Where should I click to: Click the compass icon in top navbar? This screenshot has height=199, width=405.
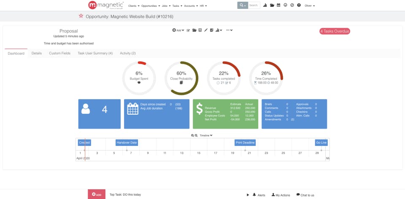pos(292,5)
